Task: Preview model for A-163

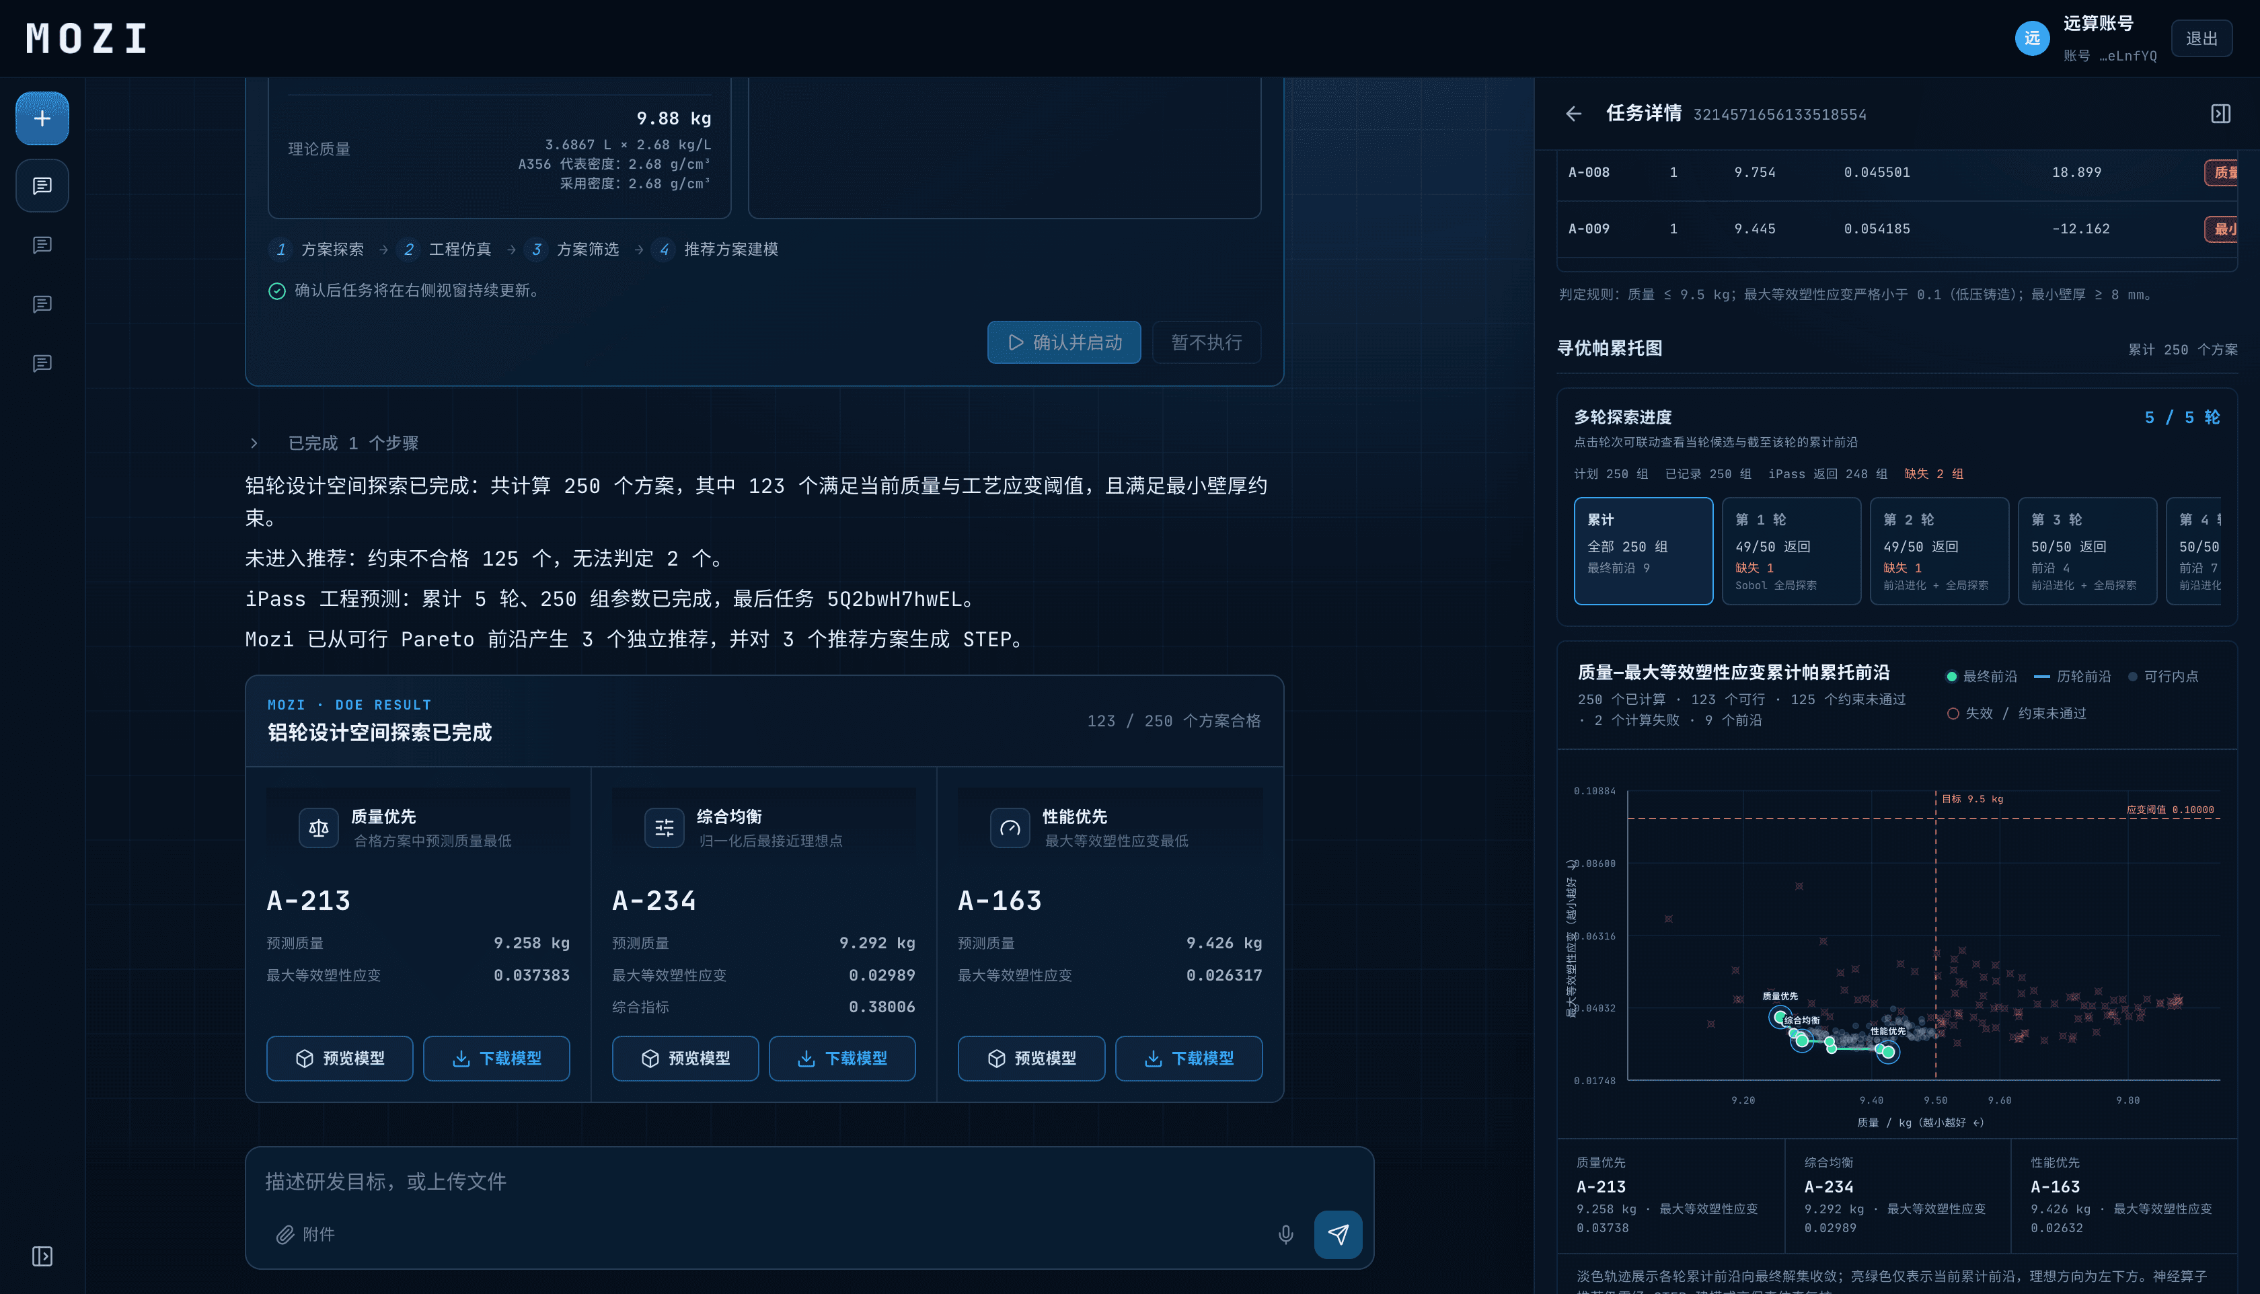Action: pos(1031,1057)
